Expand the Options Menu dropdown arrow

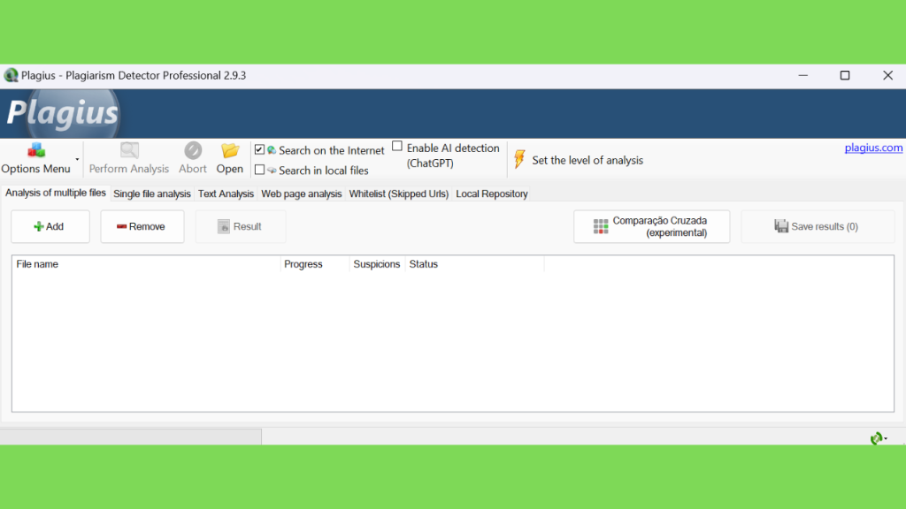77,159
